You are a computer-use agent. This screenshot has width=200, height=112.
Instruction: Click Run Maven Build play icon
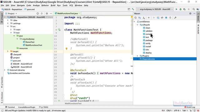click(x=154, y=18)
